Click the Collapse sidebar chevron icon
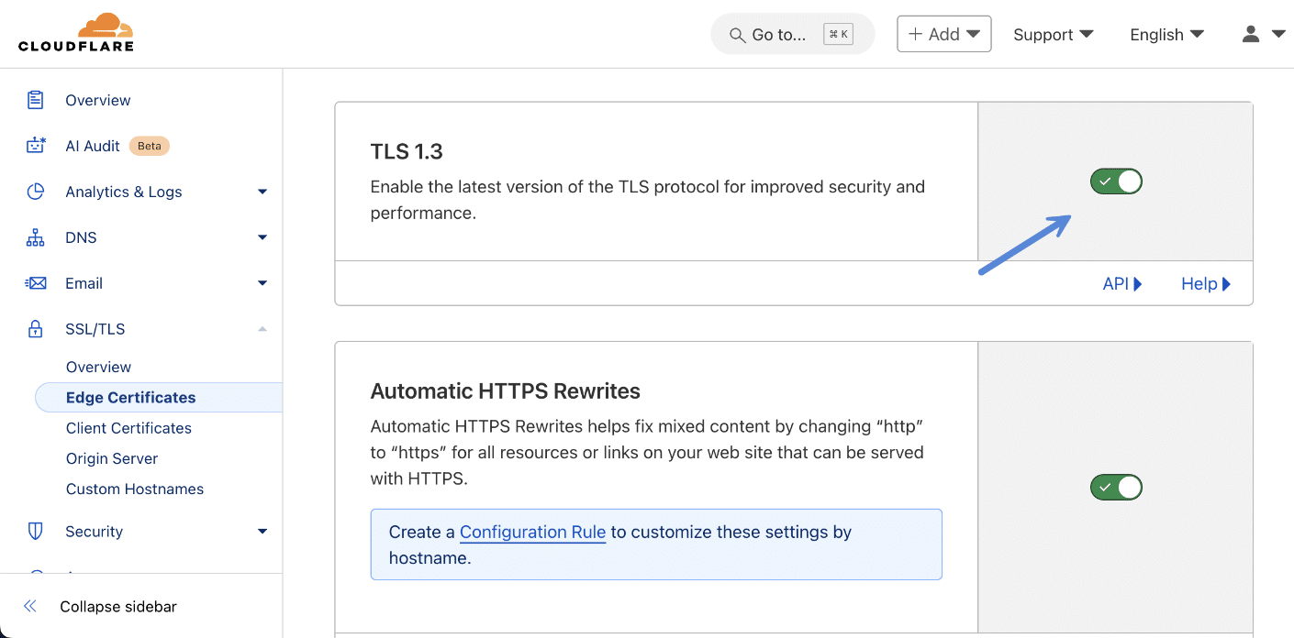The width and height of the screenshot is (1294, 638). point(29,606)
